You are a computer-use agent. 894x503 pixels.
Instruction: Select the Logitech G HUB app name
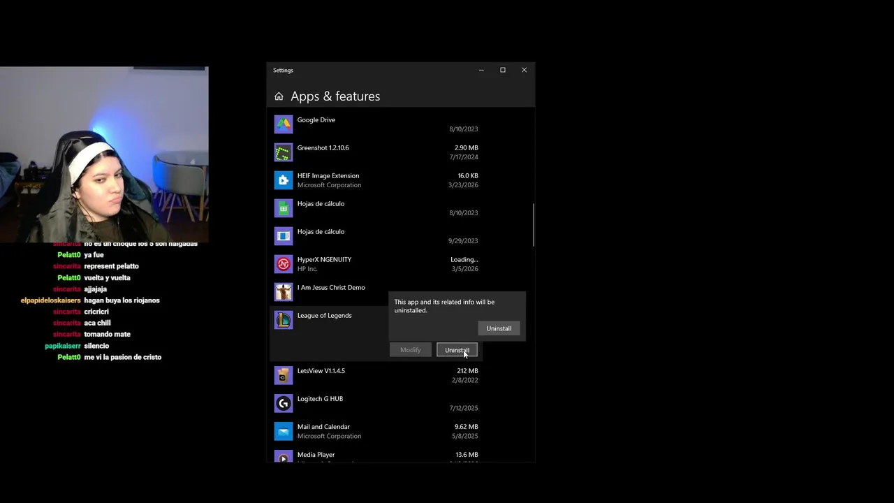coord(321,398)
